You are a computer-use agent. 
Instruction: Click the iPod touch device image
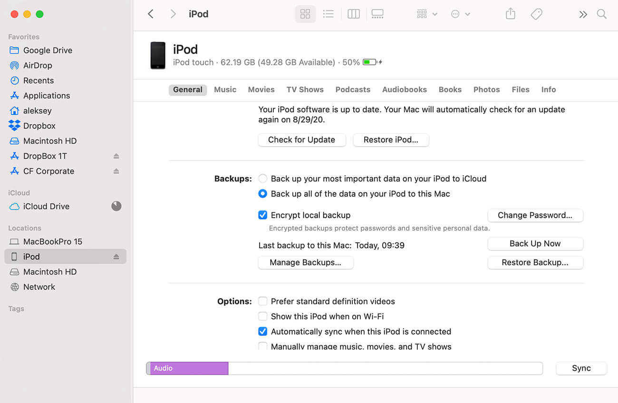[x=158, y=55]
